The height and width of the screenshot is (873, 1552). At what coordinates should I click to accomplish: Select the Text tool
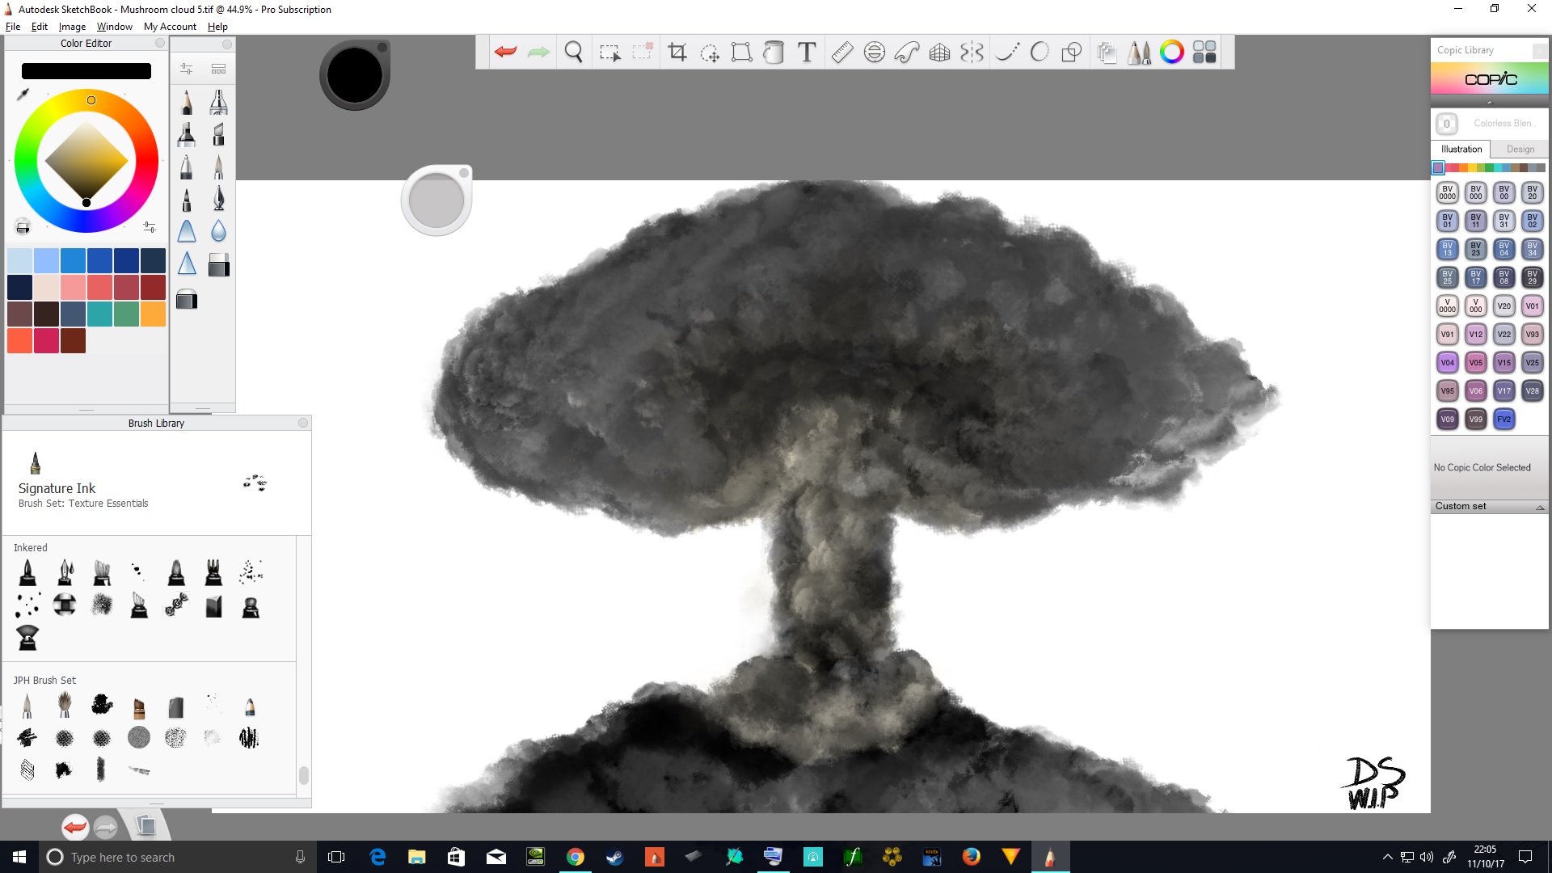[x=806, y=52]
